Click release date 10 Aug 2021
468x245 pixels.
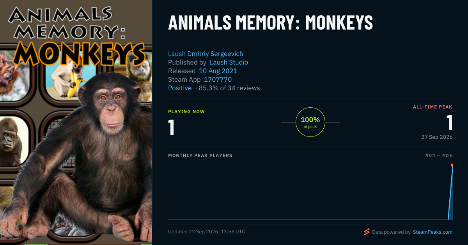click(218, 71)
